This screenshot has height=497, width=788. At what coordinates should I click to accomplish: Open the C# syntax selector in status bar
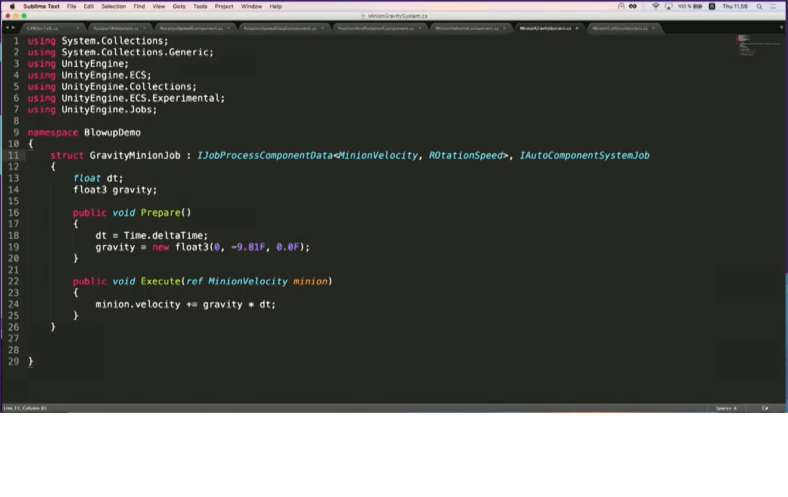[x=765, y=408]
